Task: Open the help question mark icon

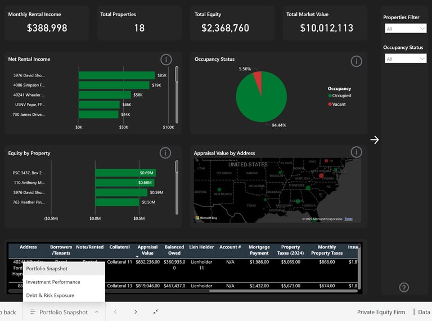Action: (404, 287)
